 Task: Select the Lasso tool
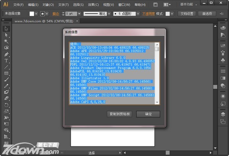[6, 48]
